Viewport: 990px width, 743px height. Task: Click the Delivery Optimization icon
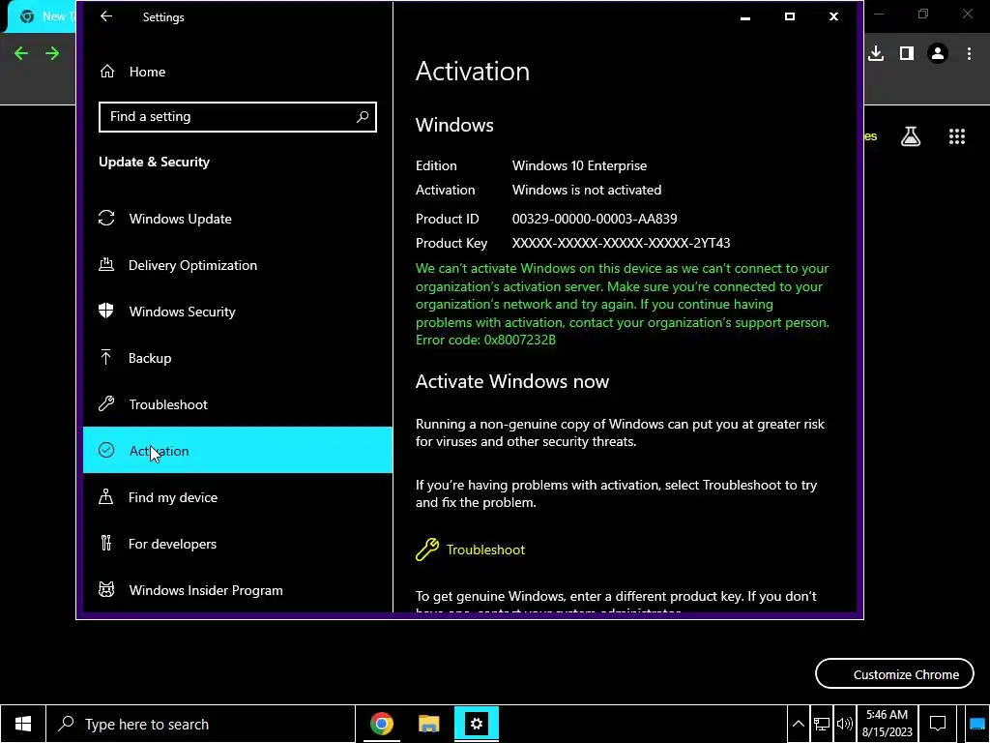click(x=106, y=265)
